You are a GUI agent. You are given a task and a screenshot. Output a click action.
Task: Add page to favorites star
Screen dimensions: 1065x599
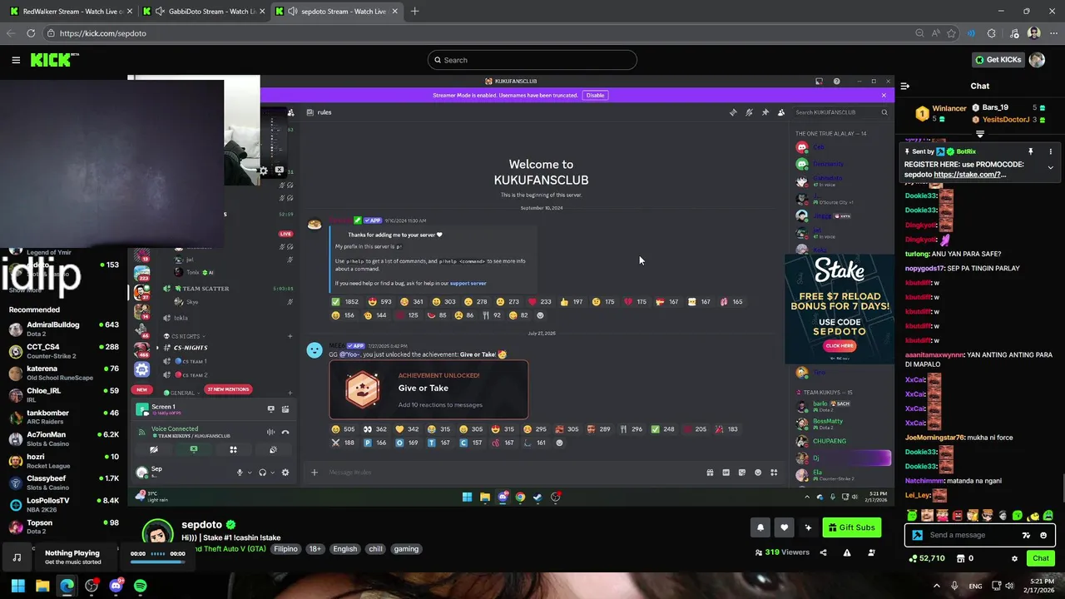pos(951,33)
